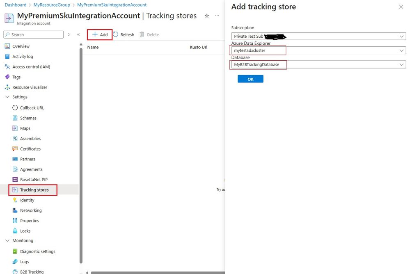The height and width of the screenshot is (274, 410).
Task: Select the B2B Tracking icon
Action: click(15, 272)
